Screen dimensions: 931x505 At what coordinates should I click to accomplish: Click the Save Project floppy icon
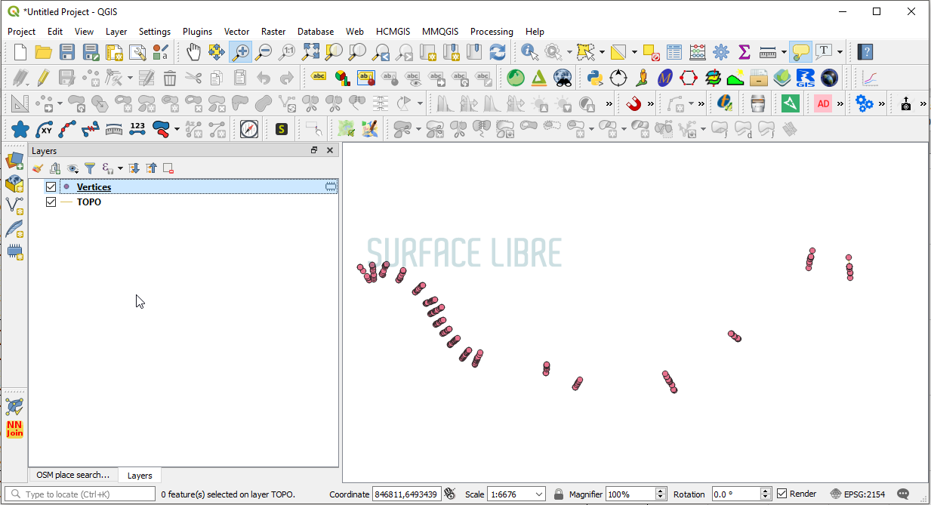pyautogui.click(x=67, y=52)
